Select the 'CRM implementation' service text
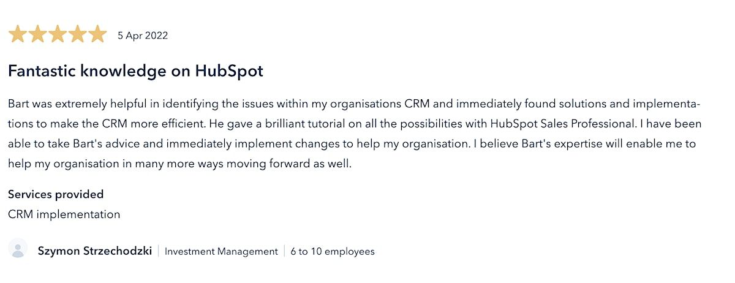 pos(64,214)
